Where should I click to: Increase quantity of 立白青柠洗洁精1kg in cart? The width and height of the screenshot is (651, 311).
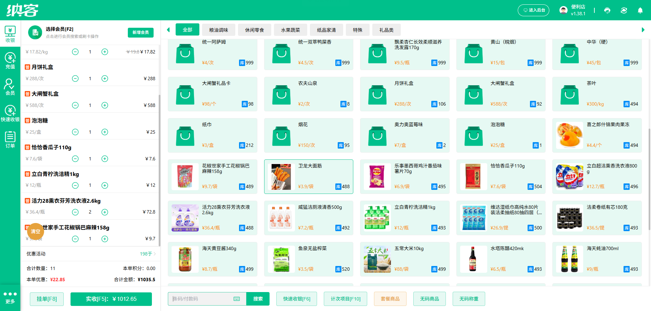105,185
